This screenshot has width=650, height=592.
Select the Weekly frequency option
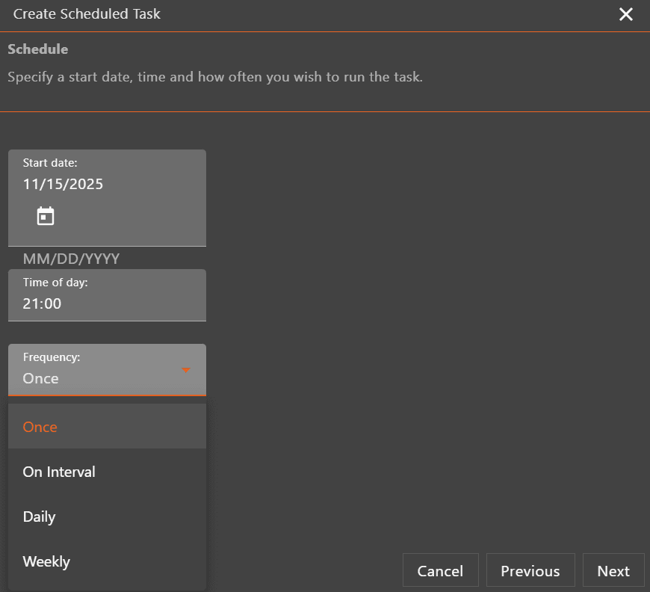[x=46, y=561]
